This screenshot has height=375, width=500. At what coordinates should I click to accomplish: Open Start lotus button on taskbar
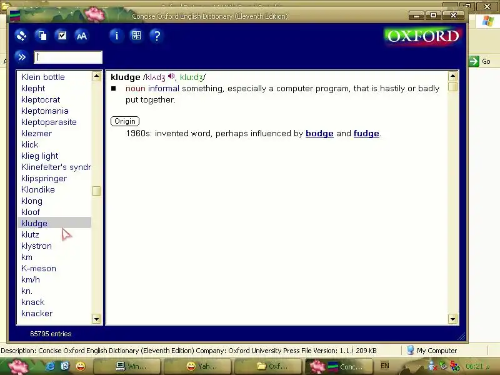coord(18,366)
